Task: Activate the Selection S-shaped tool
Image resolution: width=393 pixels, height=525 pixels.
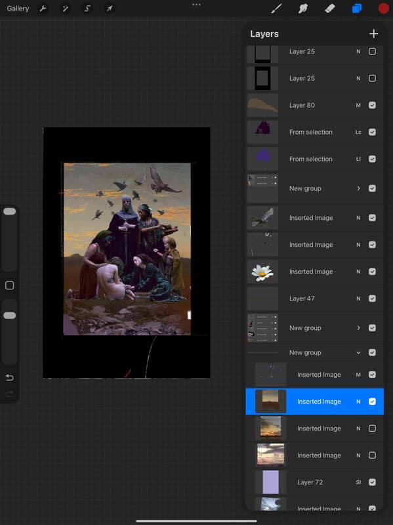Action: point(87,9)
